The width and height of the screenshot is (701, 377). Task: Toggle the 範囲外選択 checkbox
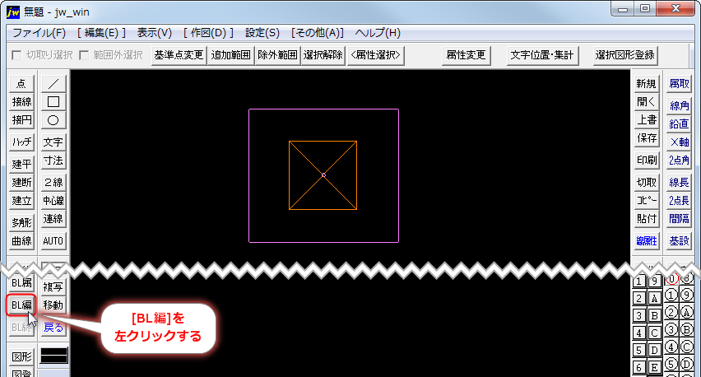click(84, 55)
